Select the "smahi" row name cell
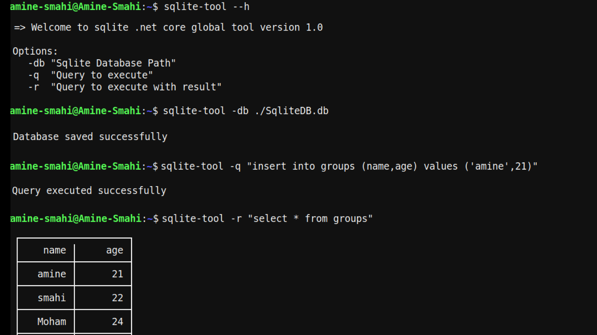Viewport: 597px width, 335px height. pos(51,298)
